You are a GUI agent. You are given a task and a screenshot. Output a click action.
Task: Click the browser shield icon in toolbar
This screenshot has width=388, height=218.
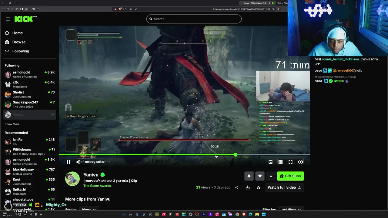pyautogui.click(x=8, y=9)
